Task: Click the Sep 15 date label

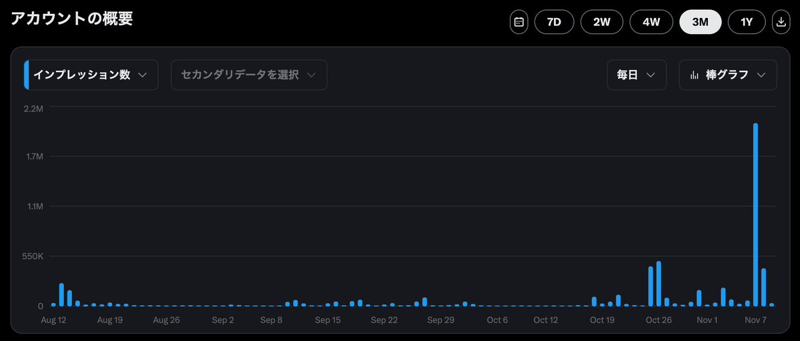Action: tap(328, 320)
